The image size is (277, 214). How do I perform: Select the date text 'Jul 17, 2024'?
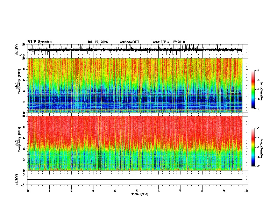pyautogui.click(x=98, y=42)
